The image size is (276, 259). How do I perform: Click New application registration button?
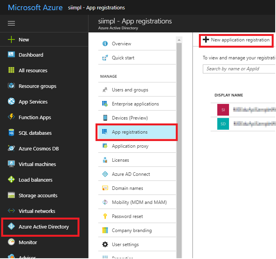point(236,40)
